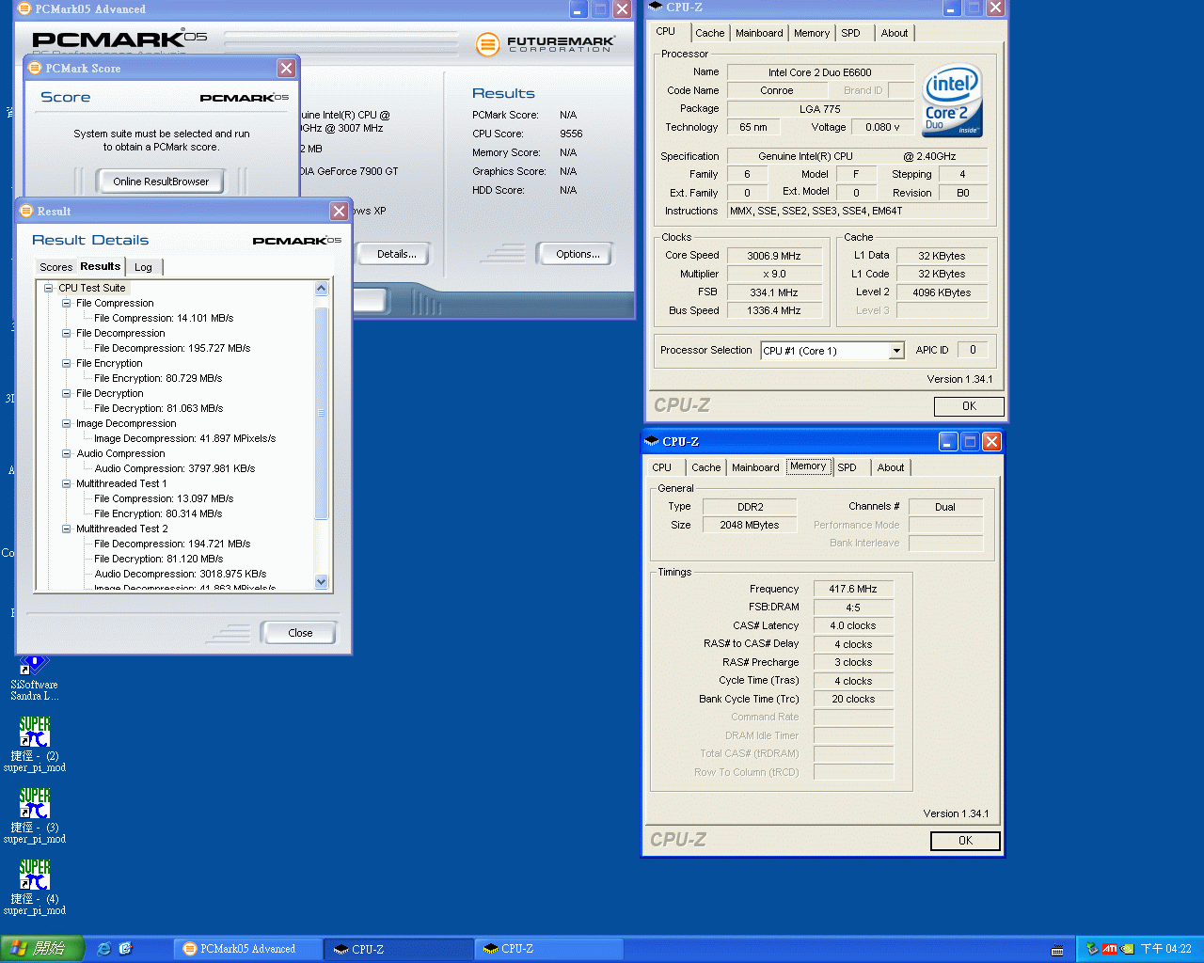1204x963 pixels.
Task: Click OK in upper CPU-Z window
Action: (x=969, y=406)
